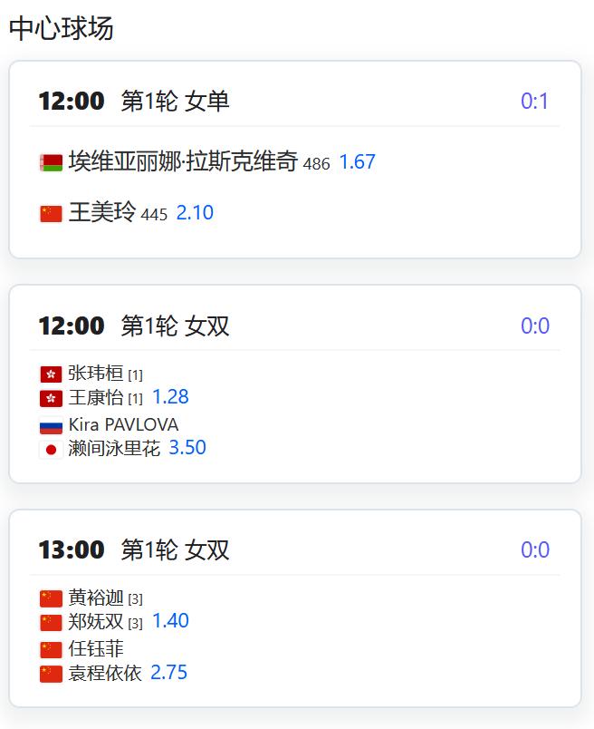Screen dimensions: 594x729
Task: Click the Hong Kong flag beside 王康怡
Action: pos(51,398)
